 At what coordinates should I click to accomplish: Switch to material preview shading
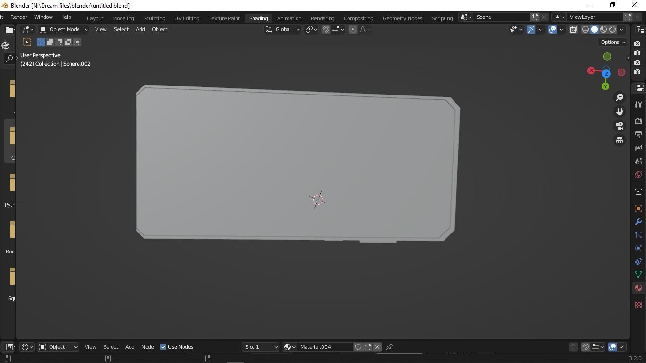coord(603,29)
